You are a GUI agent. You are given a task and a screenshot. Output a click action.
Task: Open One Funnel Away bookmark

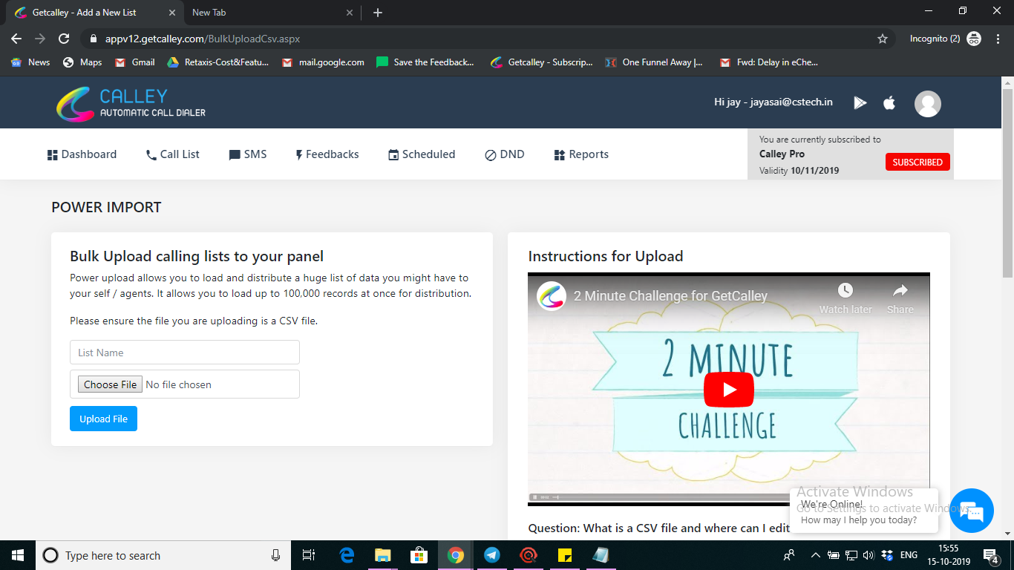coord(654,62)
